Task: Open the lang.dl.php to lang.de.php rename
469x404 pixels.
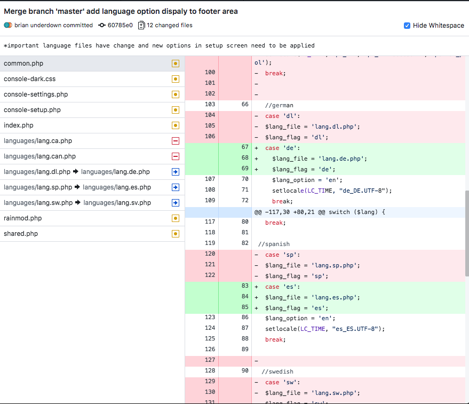Action: click(x=92, y=172)
